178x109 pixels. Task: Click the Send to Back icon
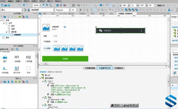coord(130,10)
